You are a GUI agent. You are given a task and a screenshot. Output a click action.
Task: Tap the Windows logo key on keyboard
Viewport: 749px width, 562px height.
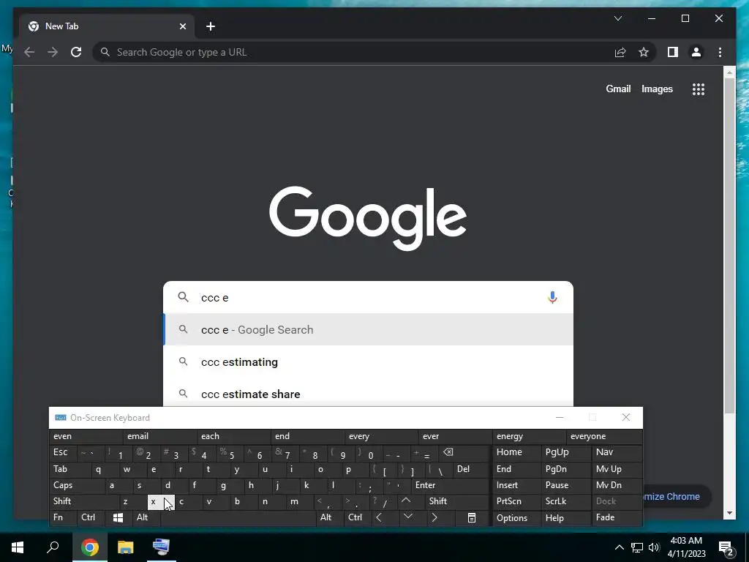coord(118,517)
